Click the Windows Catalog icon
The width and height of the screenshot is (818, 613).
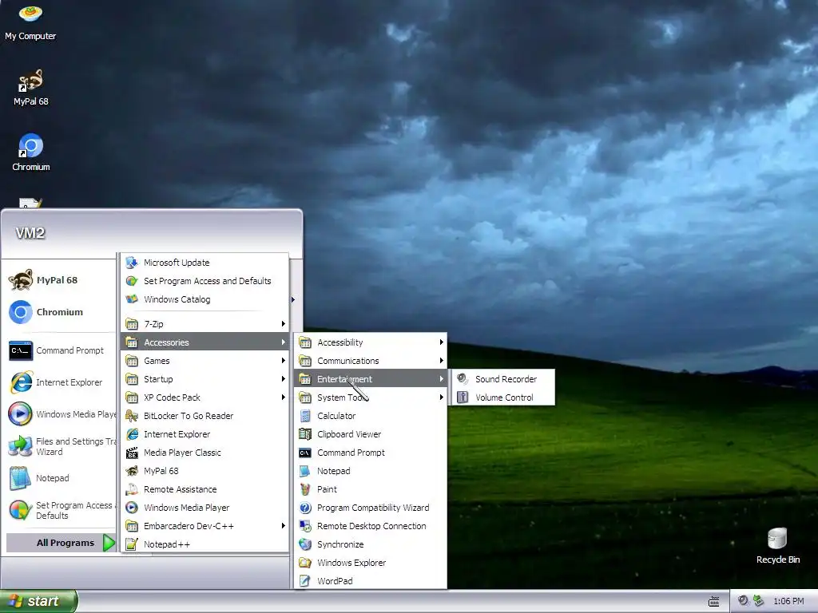tap(132, 299)
